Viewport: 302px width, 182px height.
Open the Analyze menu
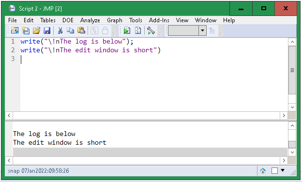point(90,20)
